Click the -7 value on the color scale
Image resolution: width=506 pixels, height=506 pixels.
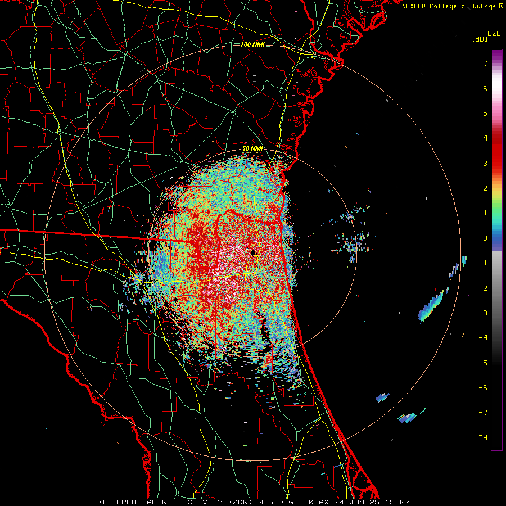point(483,413)
